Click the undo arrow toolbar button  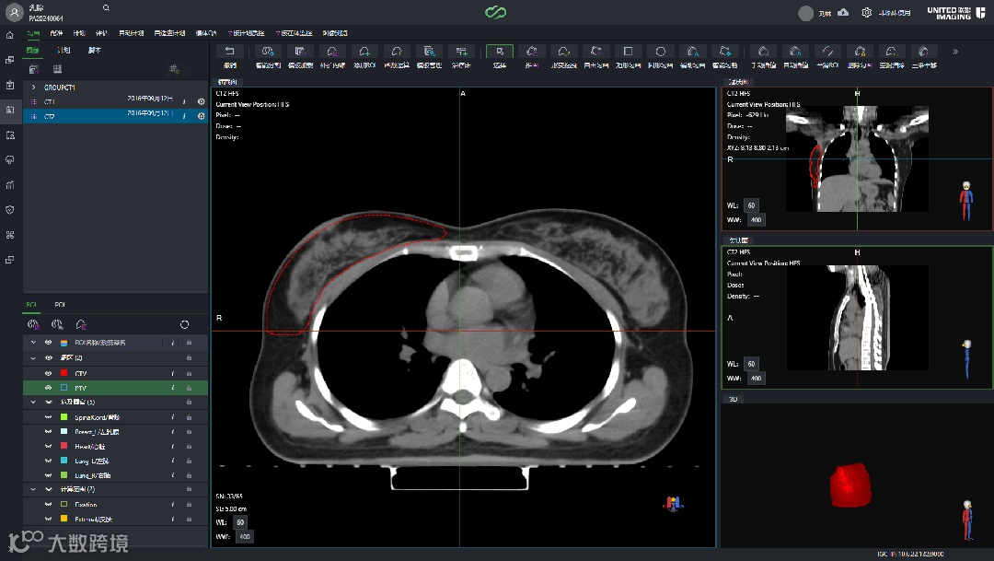tap(229, 52)
